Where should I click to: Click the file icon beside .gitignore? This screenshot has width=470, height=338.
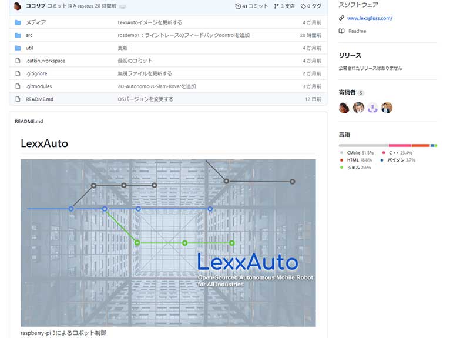tap(18, 73)
